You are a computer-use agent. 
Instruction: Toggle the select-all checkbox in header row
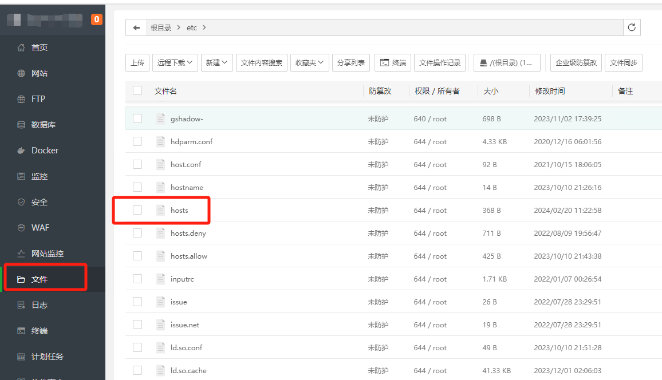click(x=137, y=91)
